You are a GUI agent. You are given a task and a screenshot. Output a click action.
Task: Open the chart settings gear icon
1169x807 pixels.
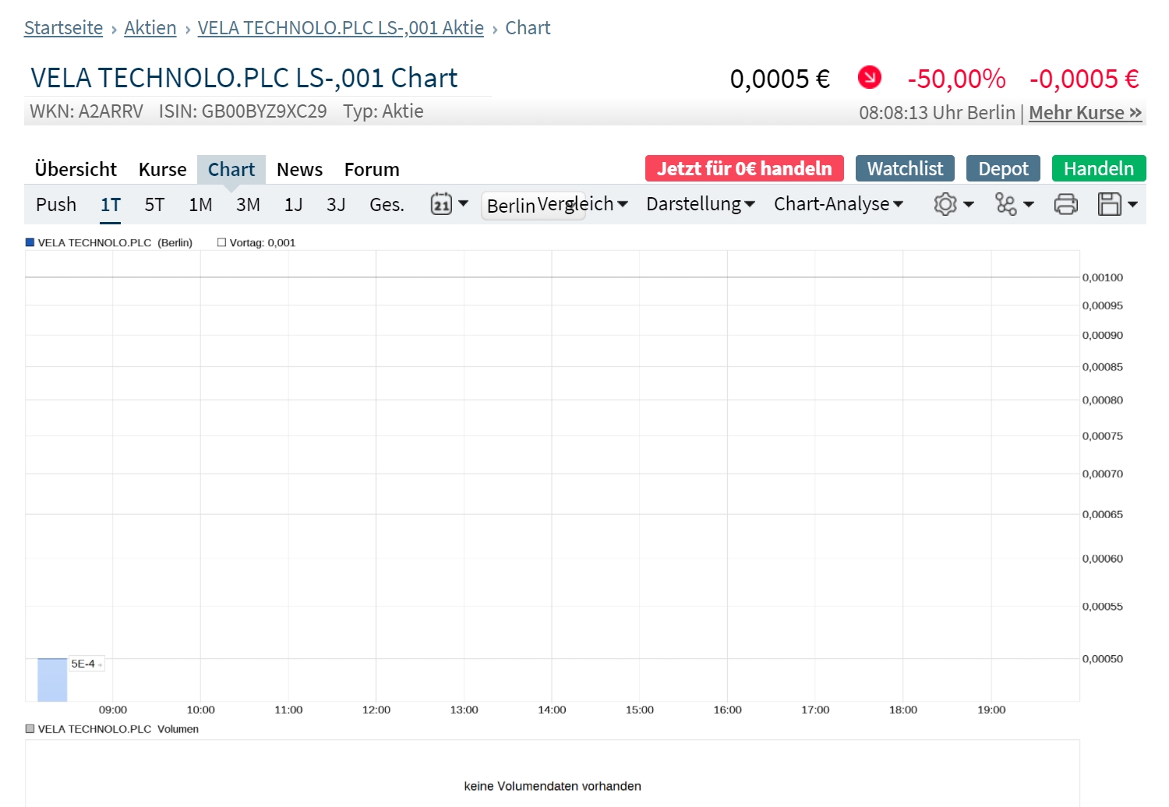click(945, 204)
